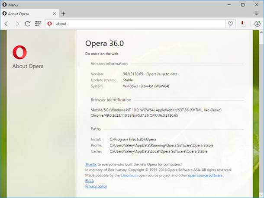Open Speed Dial grid icon

[x=38, y=23]
